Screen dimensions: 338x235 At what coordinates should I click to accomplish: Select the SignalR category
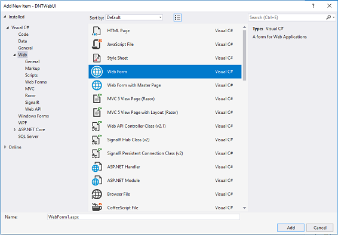click(32, 103)
